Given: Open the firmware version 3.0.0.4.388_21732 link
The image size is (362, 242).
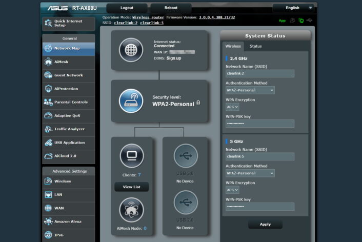Looking at the screenshot, I should (x=217, y=17).
